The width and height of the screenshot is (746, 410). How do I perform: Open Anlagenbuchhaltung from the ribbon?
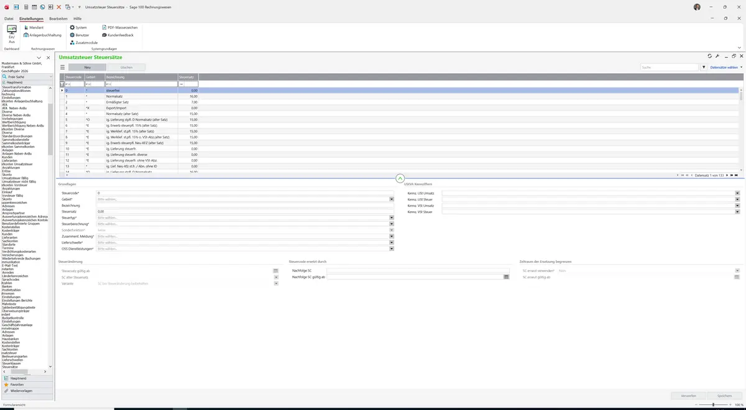43,35
